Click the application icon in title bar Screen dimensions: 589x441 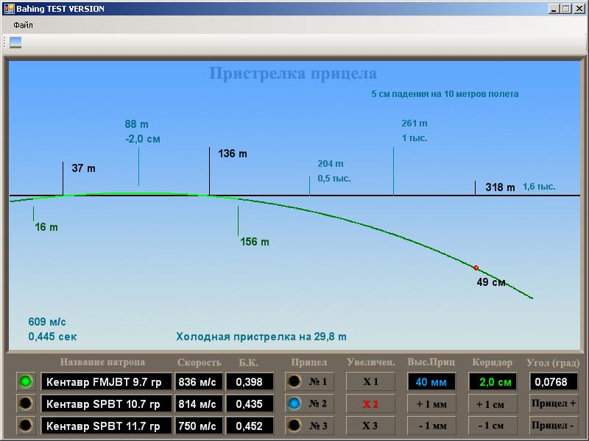click(8, 9)
